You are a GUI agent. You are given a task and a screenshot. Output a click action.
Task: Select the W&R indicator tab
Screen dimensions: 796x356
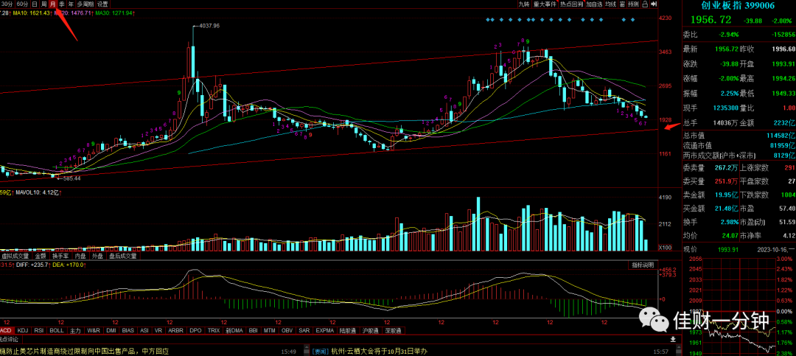tap(94, 331)
